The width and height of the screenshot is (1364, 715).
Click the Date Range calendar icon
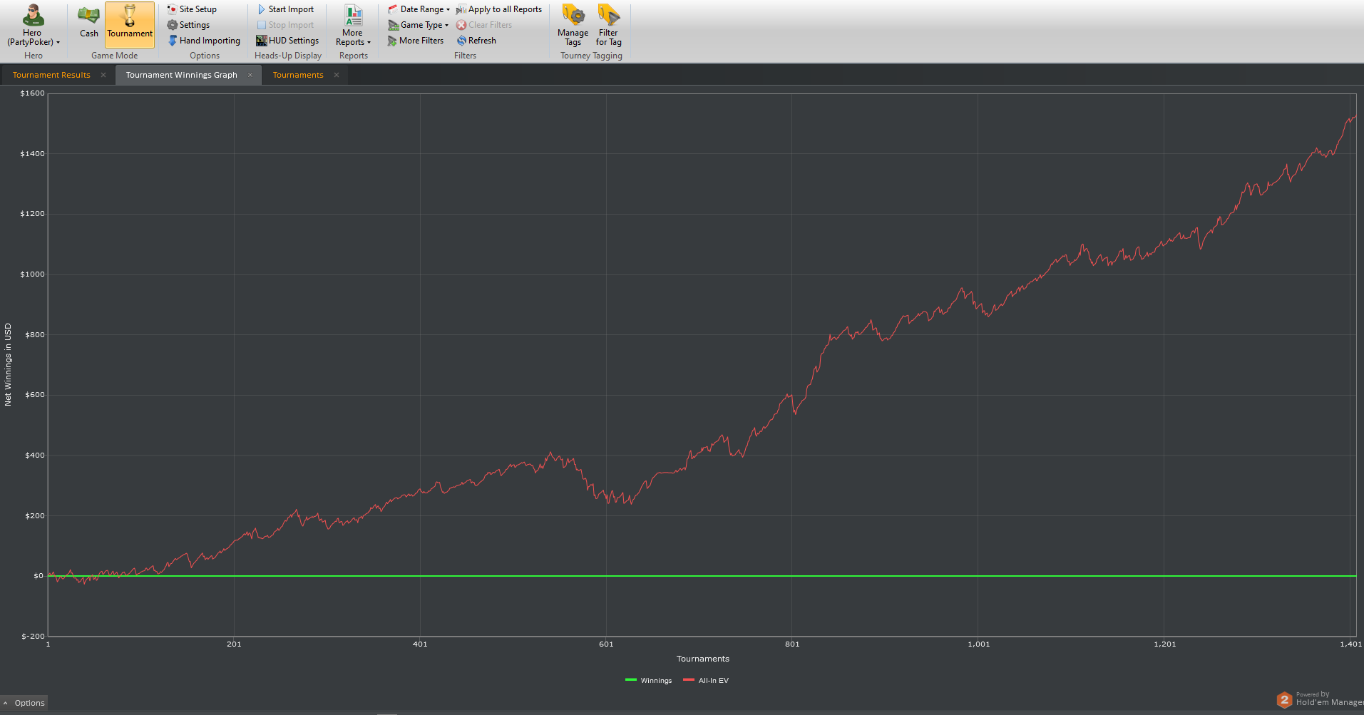coord(393,9)
